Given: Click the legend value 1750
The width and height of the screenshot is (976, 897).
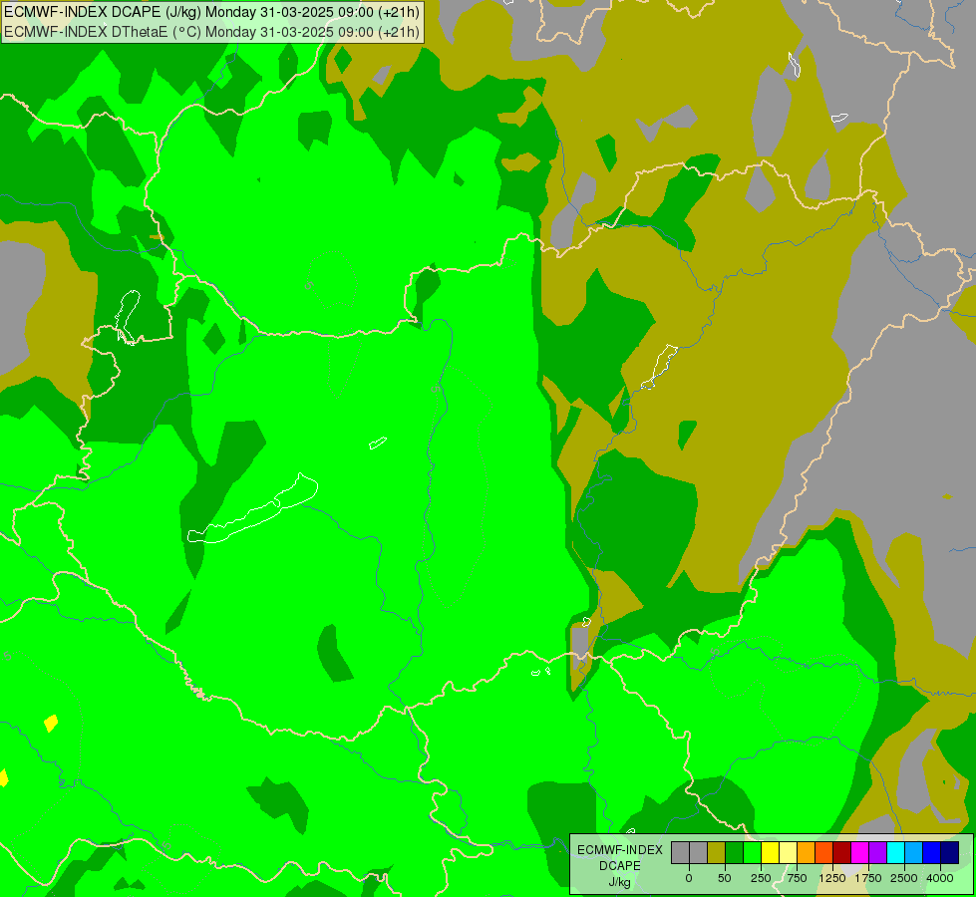Looking at the screenshot, I should click(x=868, y=878).
